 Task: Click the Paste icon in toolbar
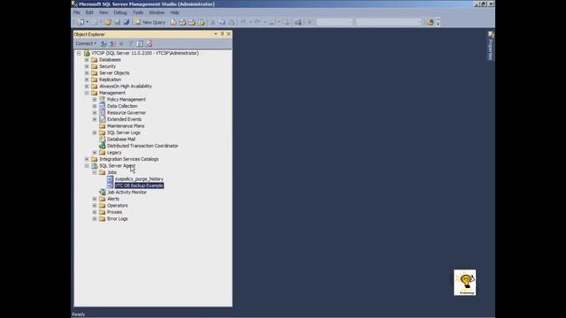click(x=232, y=22)
